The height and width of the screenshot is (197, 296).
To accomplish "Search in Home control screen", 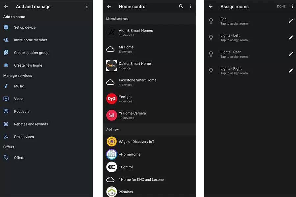I will [181, 7].
